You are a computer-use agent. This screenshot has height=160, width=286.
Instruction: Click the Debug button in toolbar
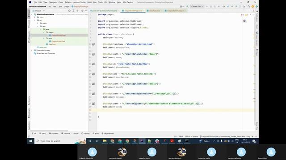(210, 7)
